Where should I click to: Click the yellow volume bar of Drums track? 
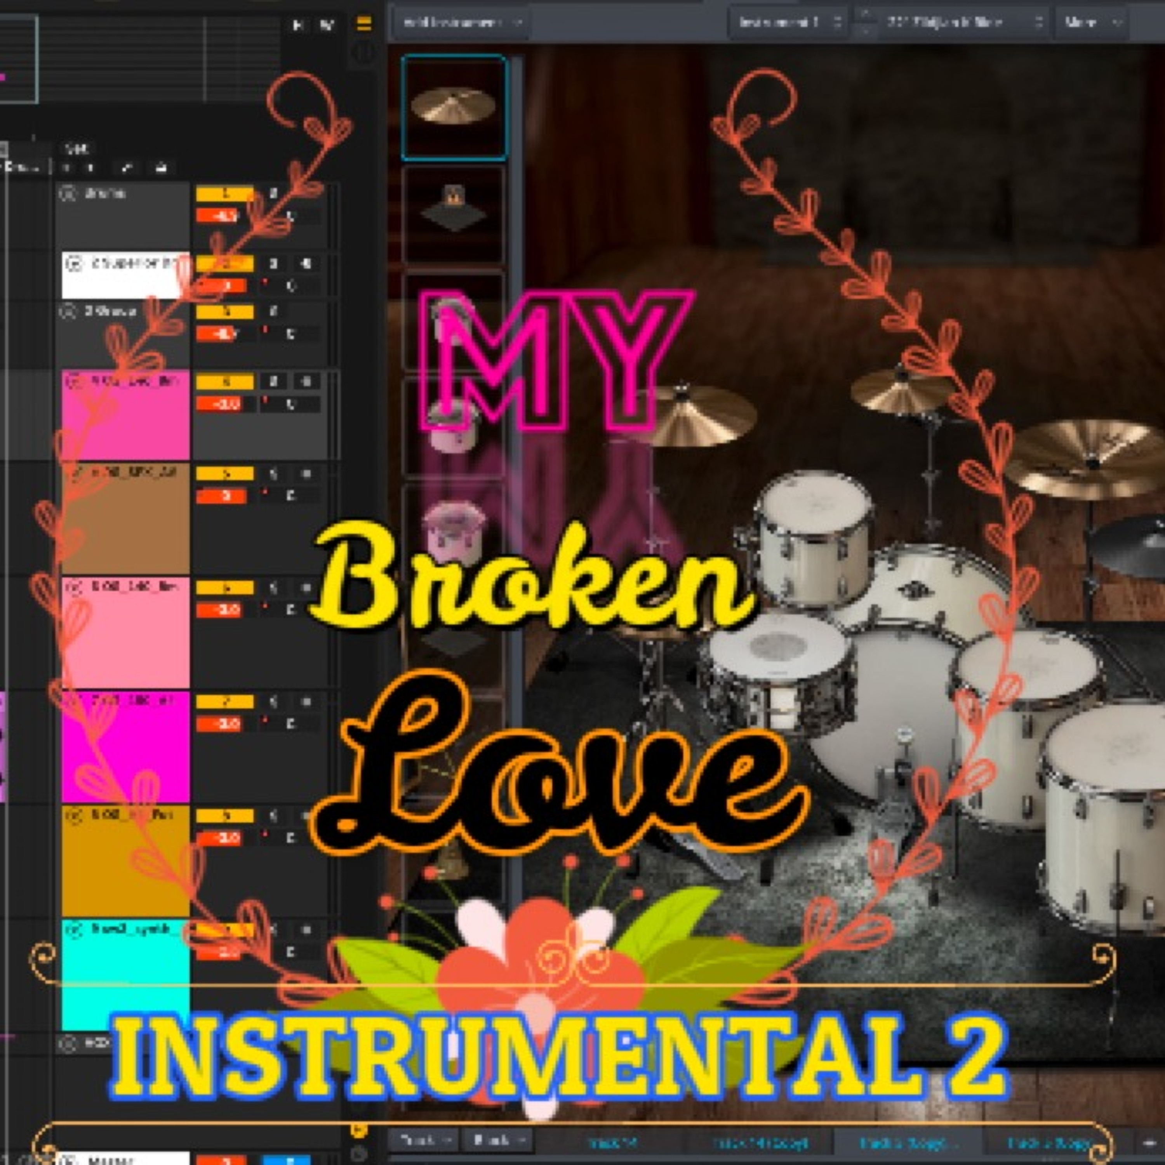[224, 193]
